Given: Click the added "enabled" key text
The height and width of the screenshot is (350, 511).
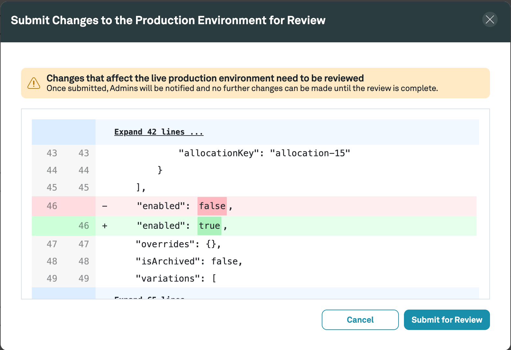Looking at the screenshot, I should (163, 226).
